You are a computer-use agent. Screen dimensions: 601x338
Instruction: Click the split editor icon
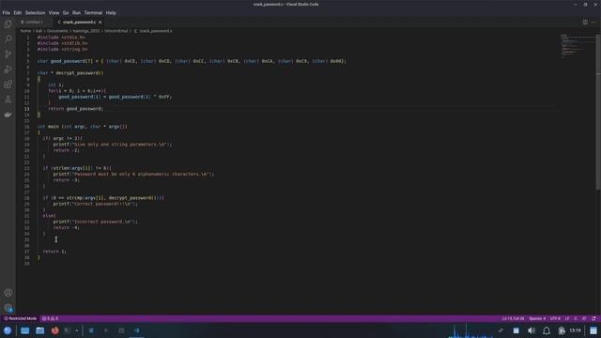tap(585, 23)
